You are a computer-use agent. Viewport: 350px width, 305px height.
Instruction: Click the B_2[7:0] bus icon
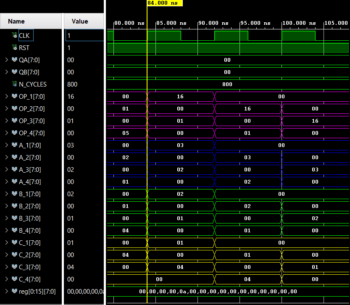[x=15, y=206]
